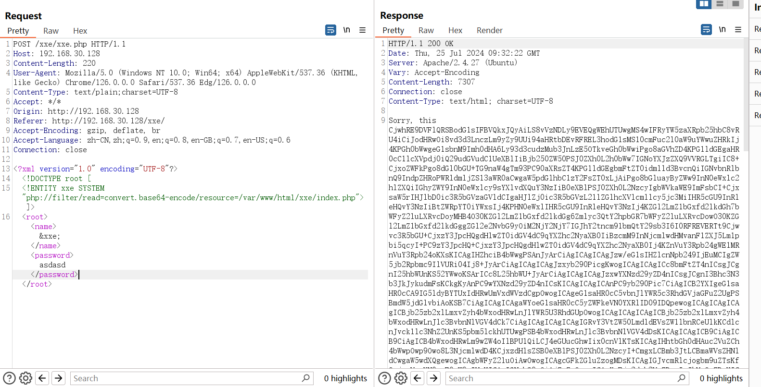Select combined tabbed layout view icon

point(736,4)
